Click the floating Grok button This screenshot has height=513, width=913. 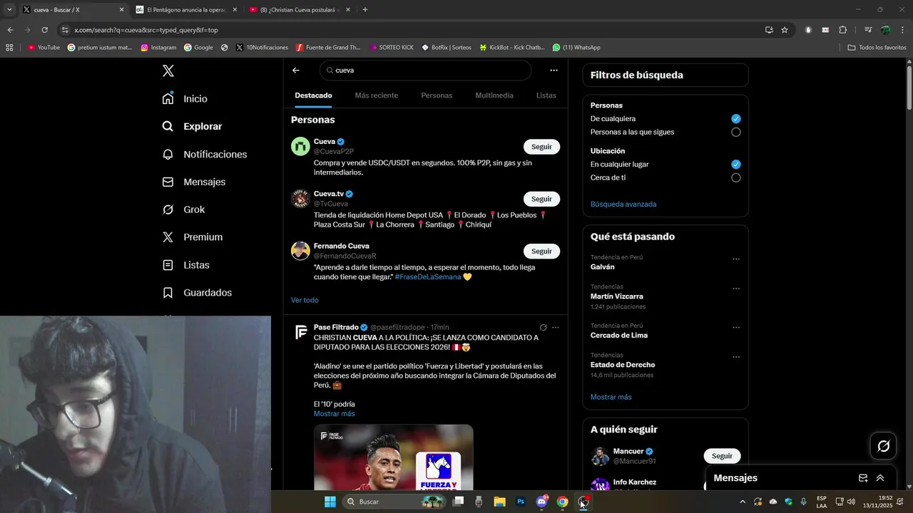pos(884,446)
